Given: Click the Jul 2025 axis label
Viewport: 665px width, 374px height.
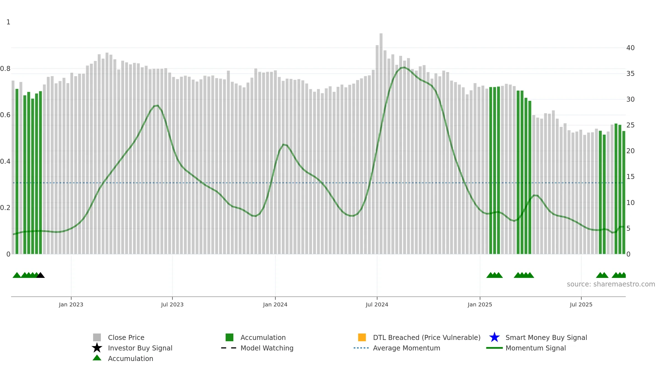Looking at the screenshot, I should point(581,304).
